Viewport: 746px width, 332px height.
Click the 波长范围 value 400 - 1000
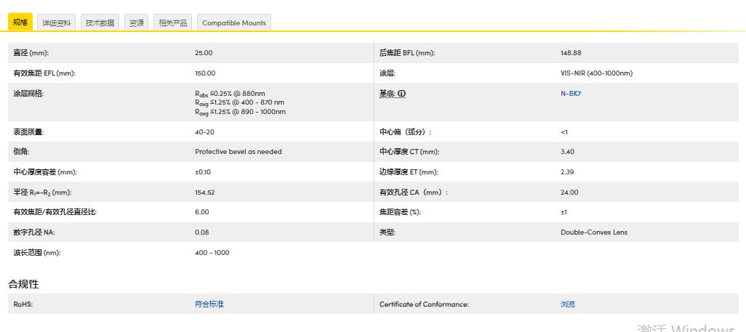(212, 253)
